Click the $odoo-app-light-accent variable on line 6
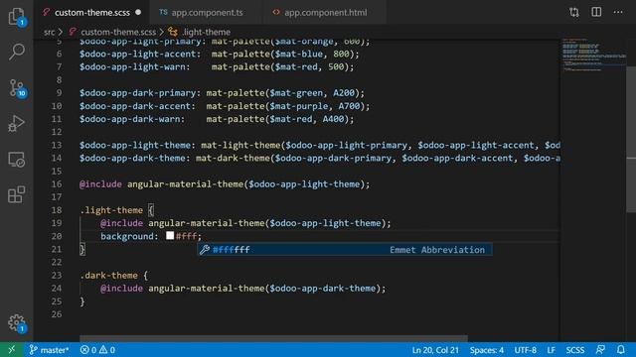This screenshot has width=636, height=357. [x=138, y=54]
